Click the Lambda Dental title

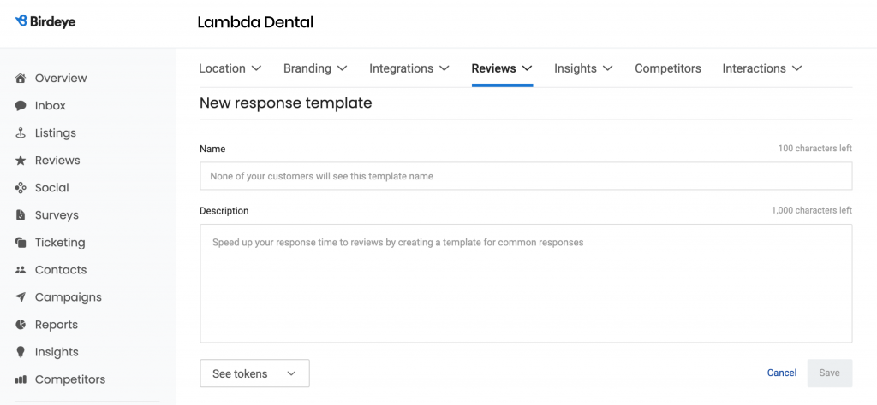click(255, 22)
